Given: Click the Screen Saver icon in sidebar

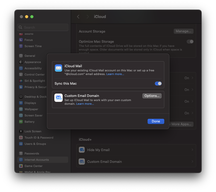Looking at the screenshot, I should tap(21, 115).
